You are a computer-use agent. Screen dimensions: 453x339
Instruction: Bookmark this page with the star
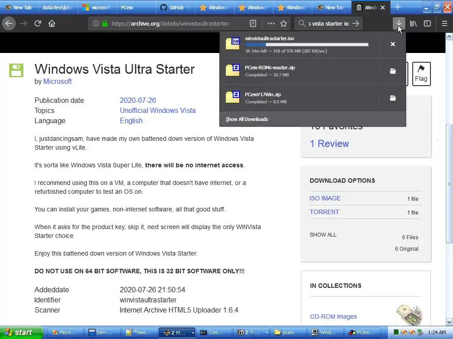(284, 24)
